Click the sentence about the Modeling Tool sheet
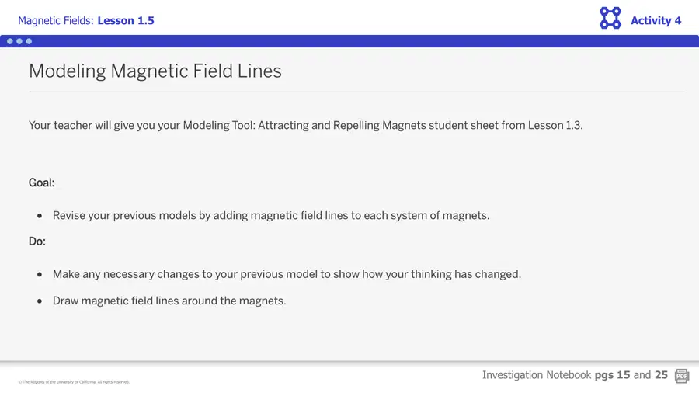The height and width of the screenshot is (393, 699). [305, 125]
